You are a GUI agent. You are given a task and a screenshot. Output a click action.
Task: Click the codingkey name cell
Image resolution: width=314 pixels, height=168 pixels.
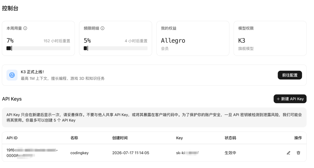(80, 153)
